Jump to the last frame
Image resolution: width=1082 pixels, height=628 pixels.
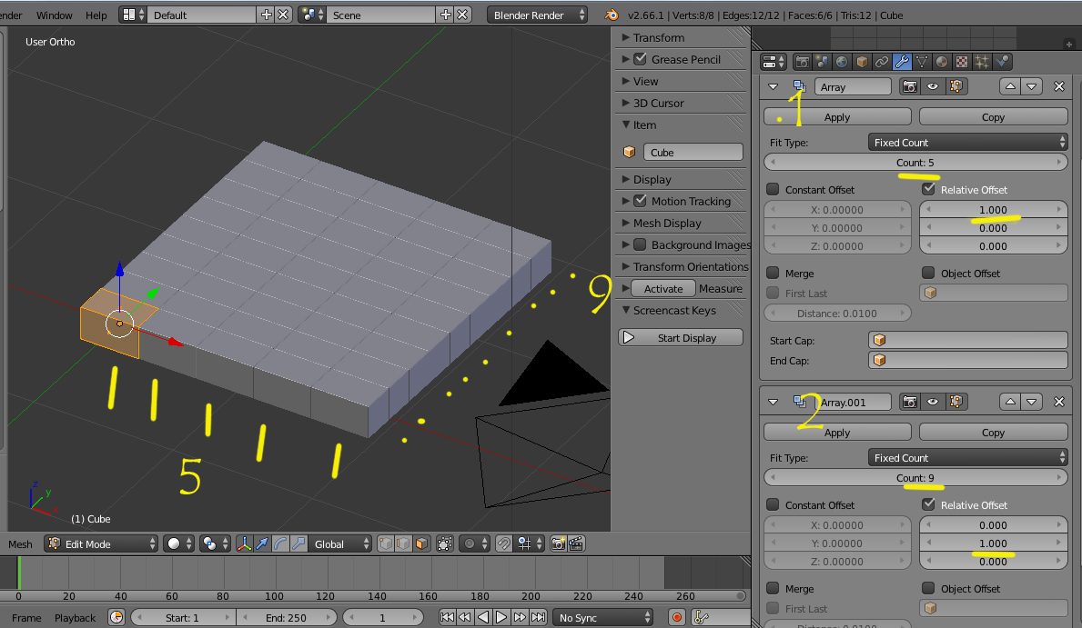click(538, 617)
